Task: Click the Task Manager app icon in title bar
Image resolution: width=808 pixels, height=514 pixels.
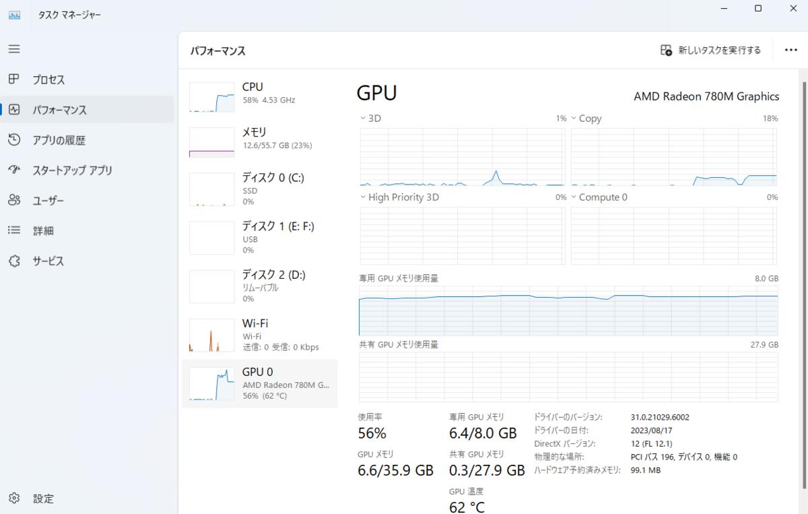Action: (x=14, y=14)
